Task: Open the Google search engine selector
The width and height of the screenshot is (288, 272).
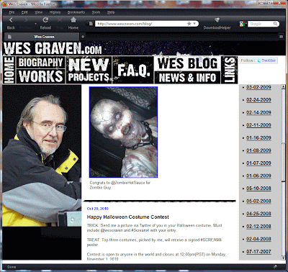Action: point(243,24)
